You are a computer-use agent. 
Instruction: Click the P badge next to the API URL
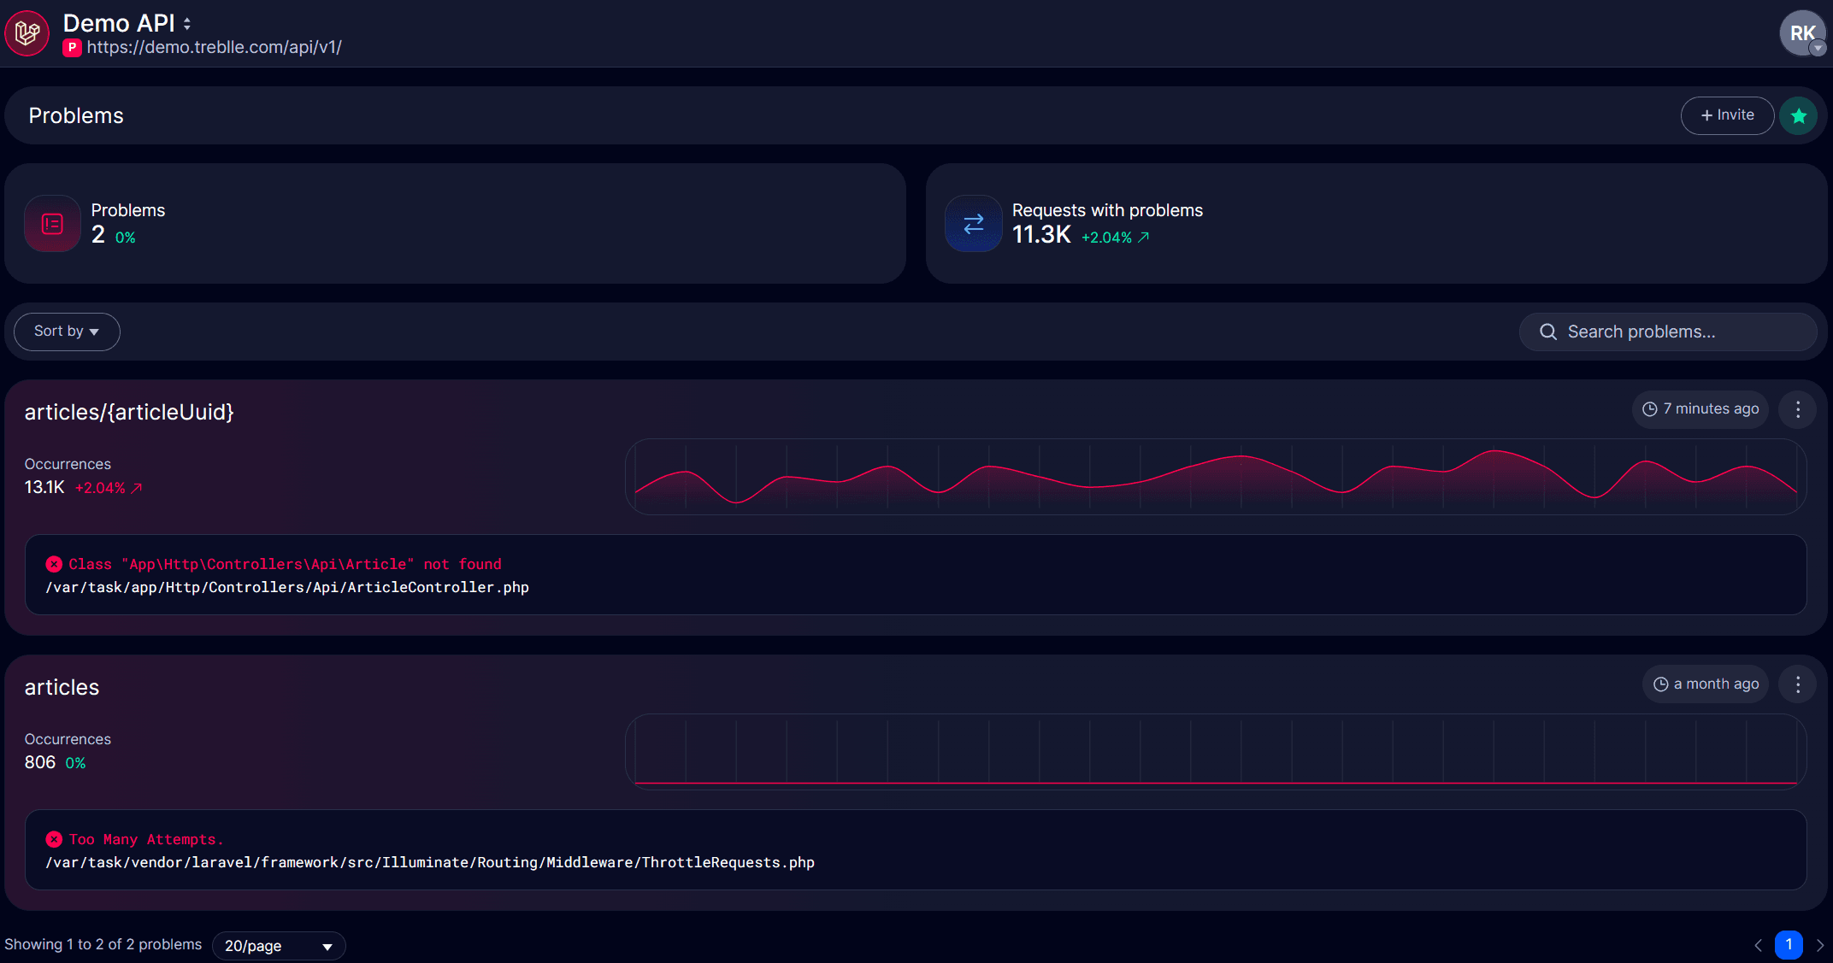[x=72, y=48]
